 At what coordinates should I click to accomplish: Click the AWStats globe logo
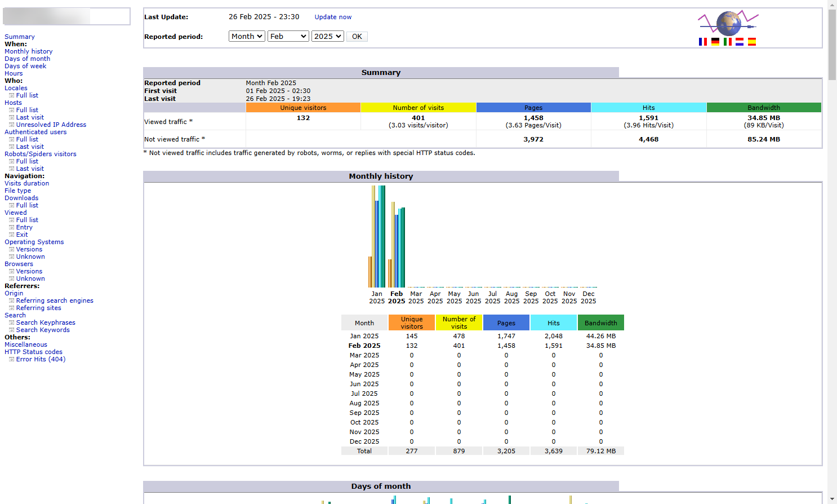[x=728, y=23]
